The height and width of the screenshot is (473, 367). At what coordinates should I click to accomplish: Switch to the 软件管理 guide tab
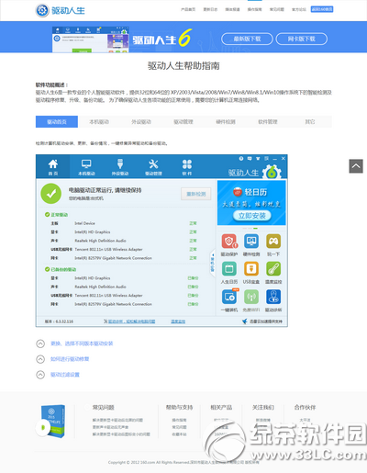[268, 122]
